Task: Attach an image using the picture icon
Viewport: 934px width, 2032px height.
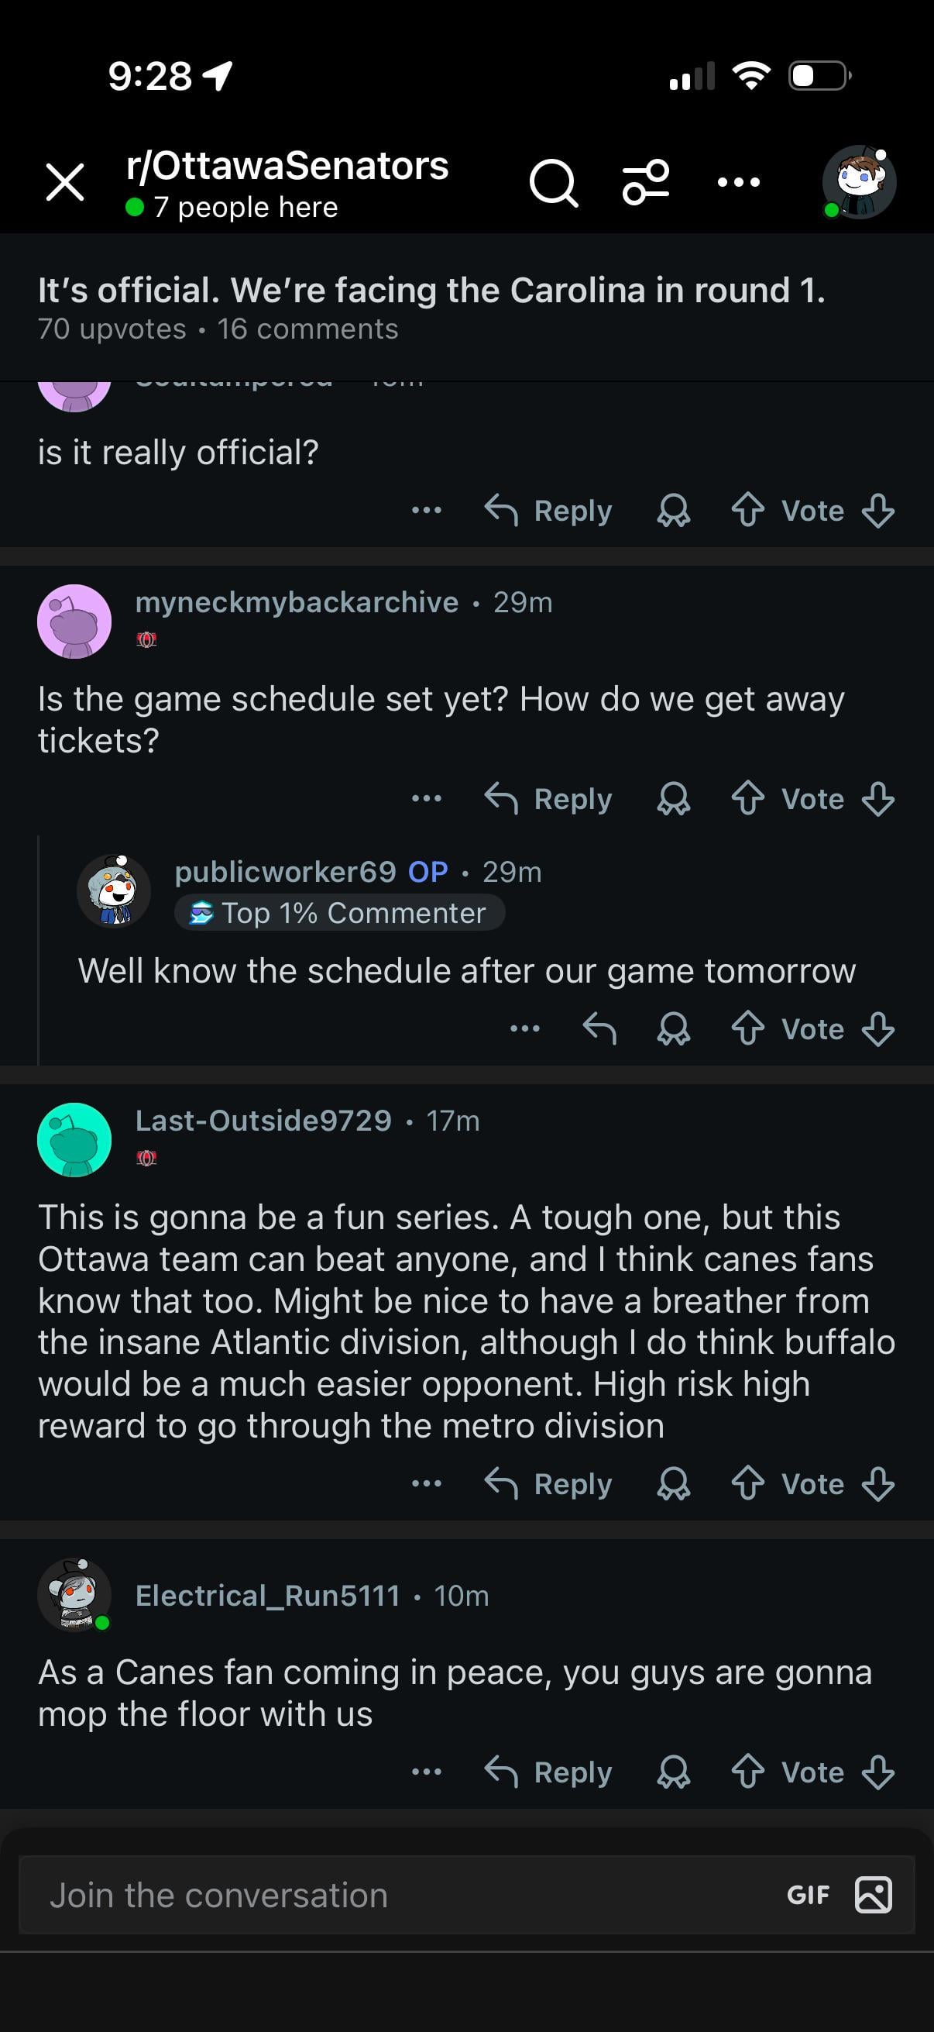Action: pos(874,1895)
